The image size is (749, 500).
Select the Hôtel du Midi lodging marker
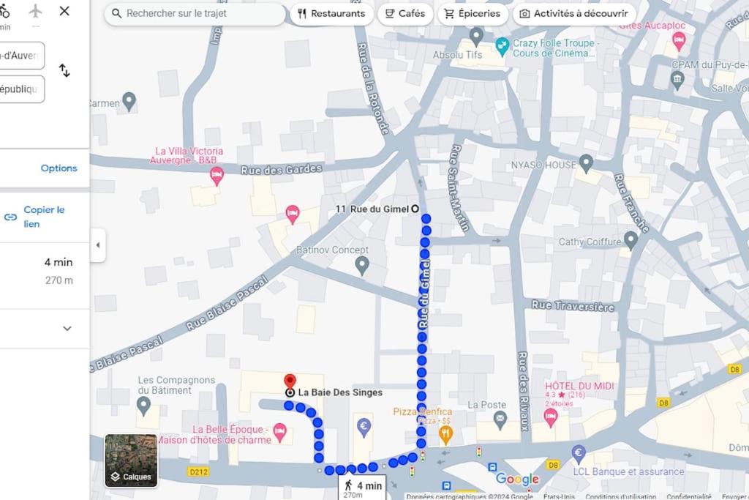(x=551, y=417)
